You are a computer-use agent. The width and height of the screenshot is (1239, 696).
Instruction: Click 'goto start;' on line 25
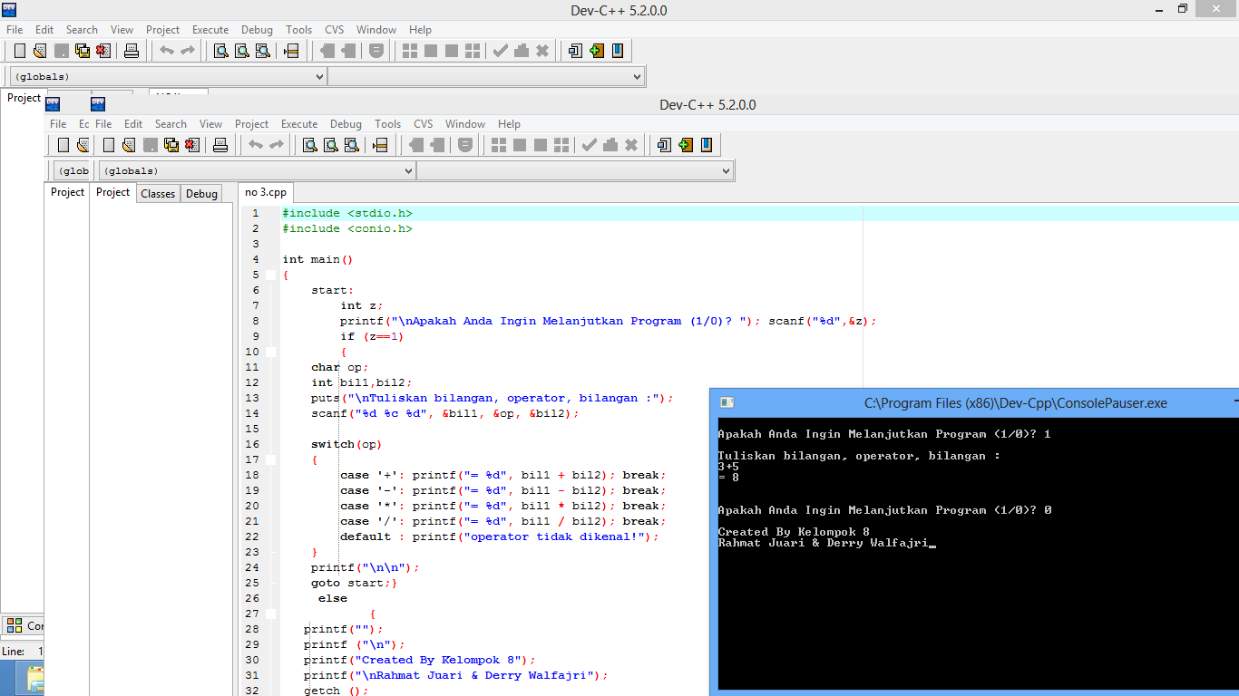coord(350,584)
